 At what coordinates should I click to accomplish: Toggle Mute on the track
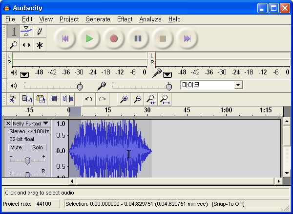pyautogui.click(x=16, y=147)
